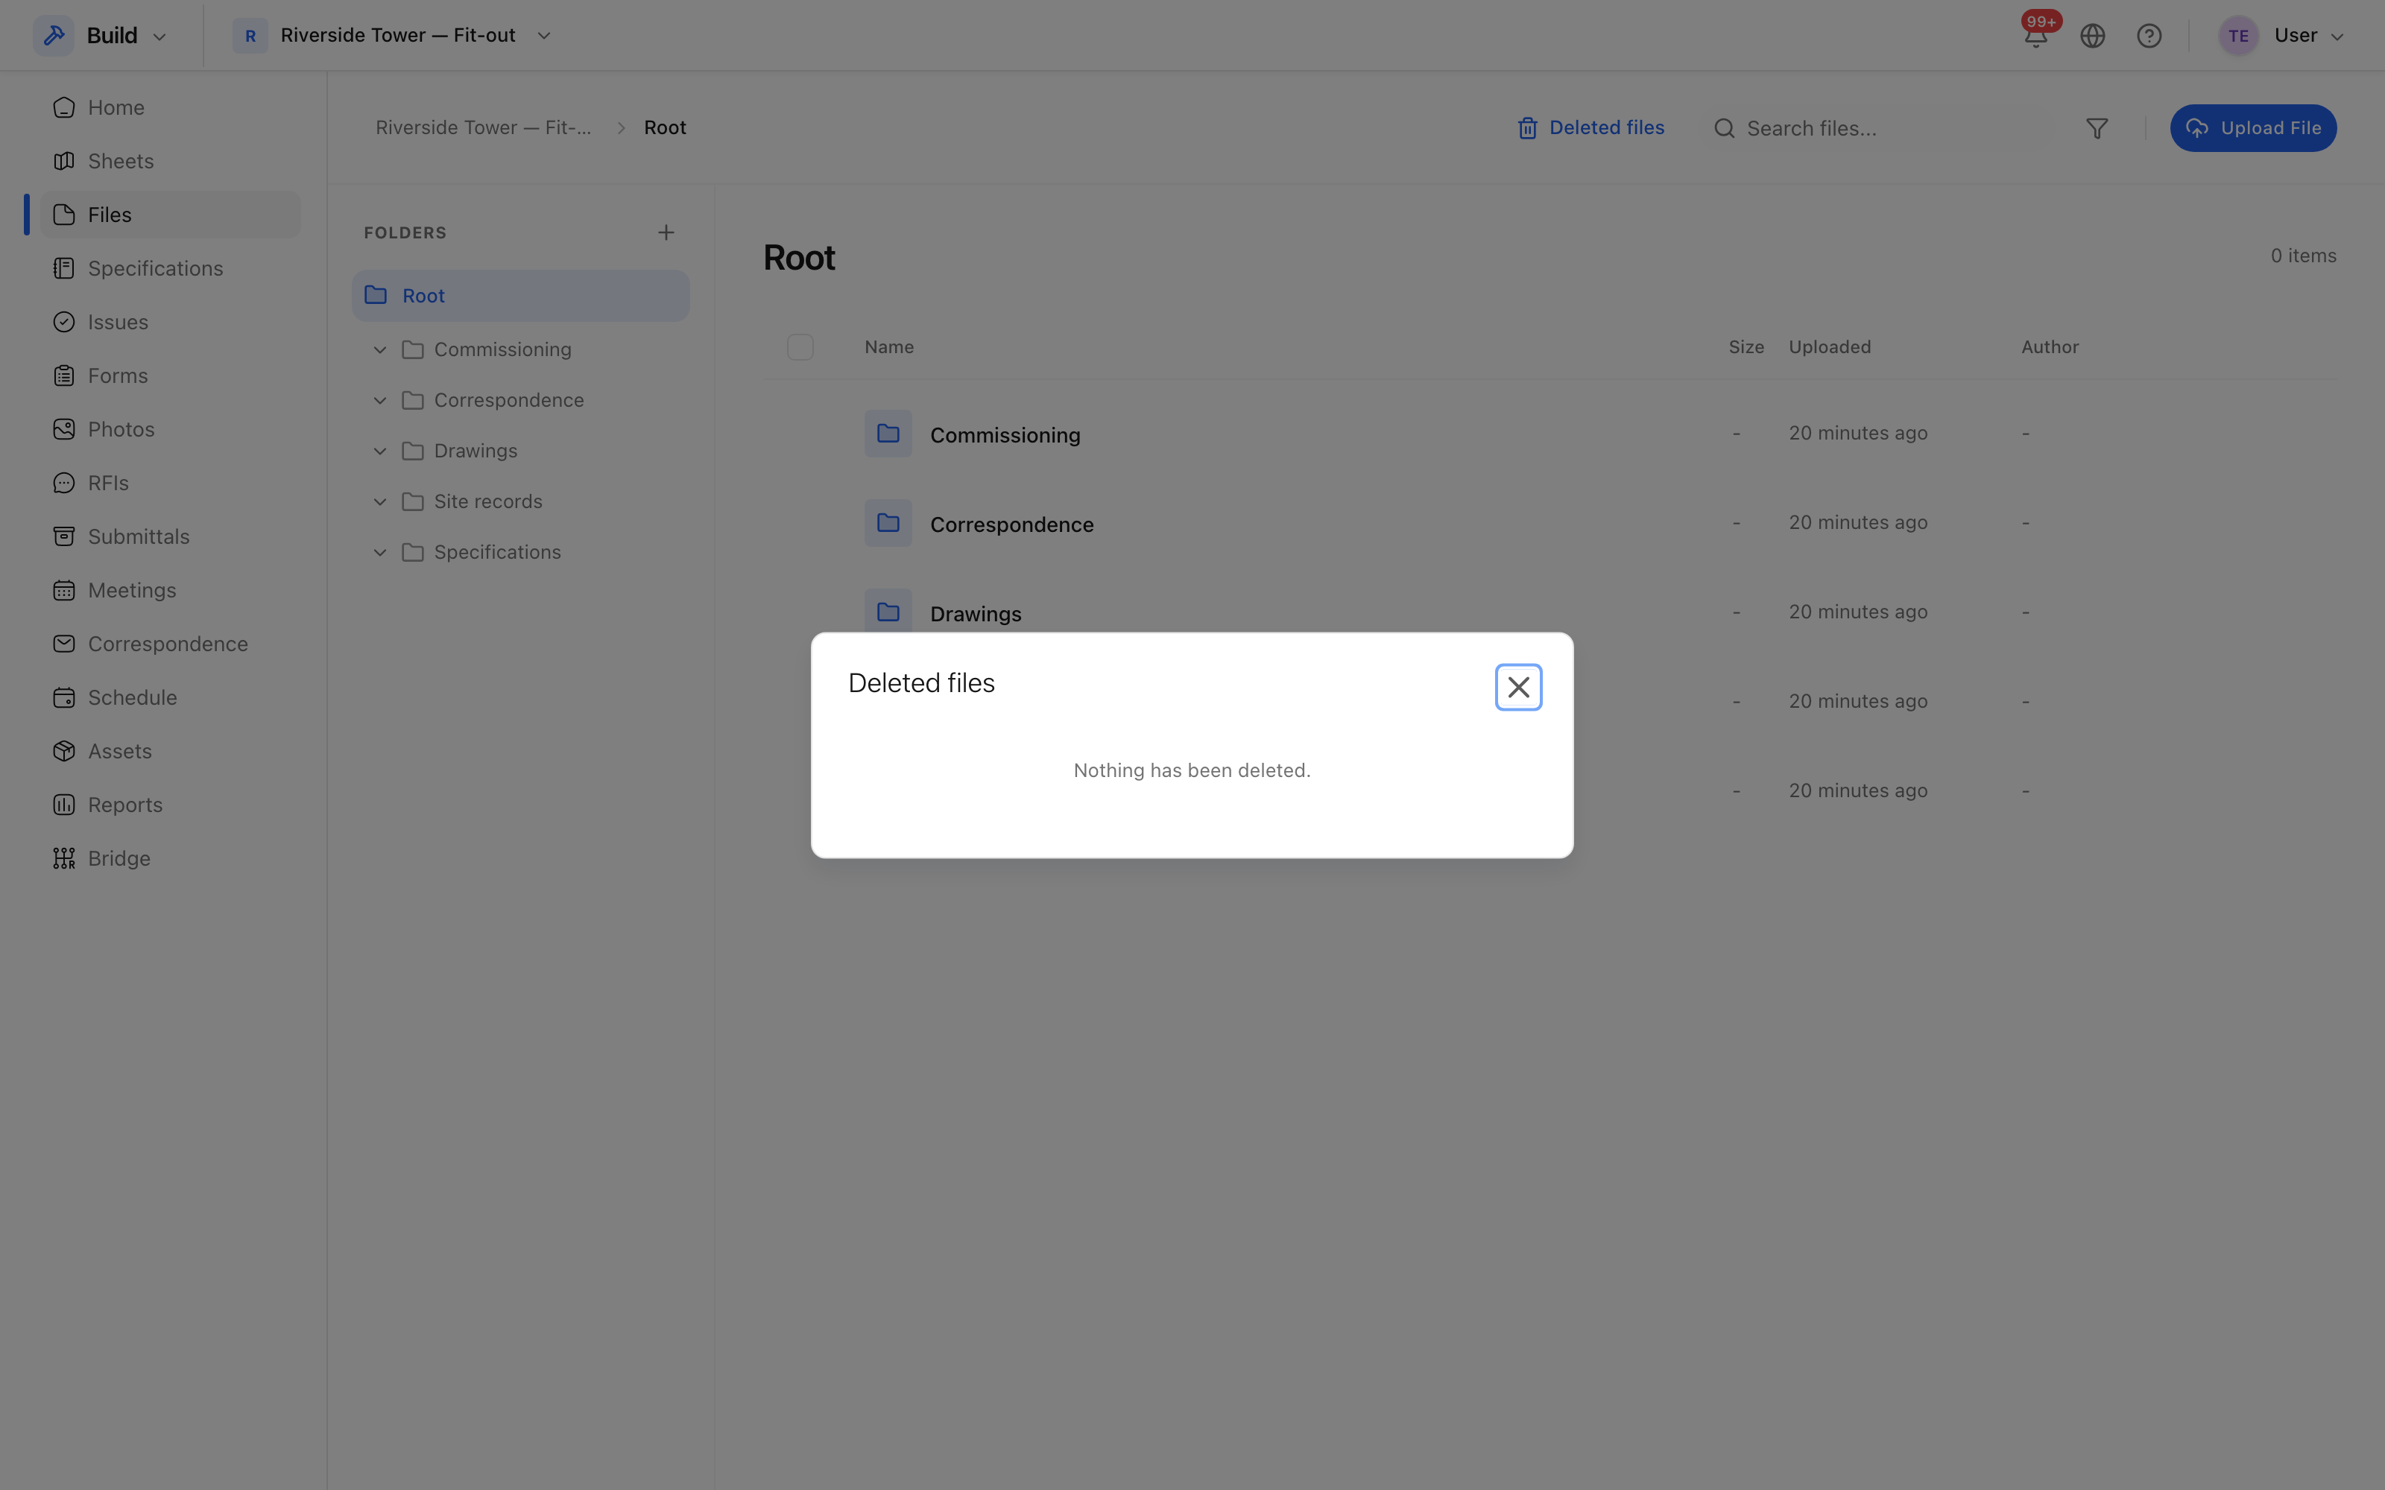Click the TE user avatar
This screenshot has height=1490, width=2385.
2238,36
